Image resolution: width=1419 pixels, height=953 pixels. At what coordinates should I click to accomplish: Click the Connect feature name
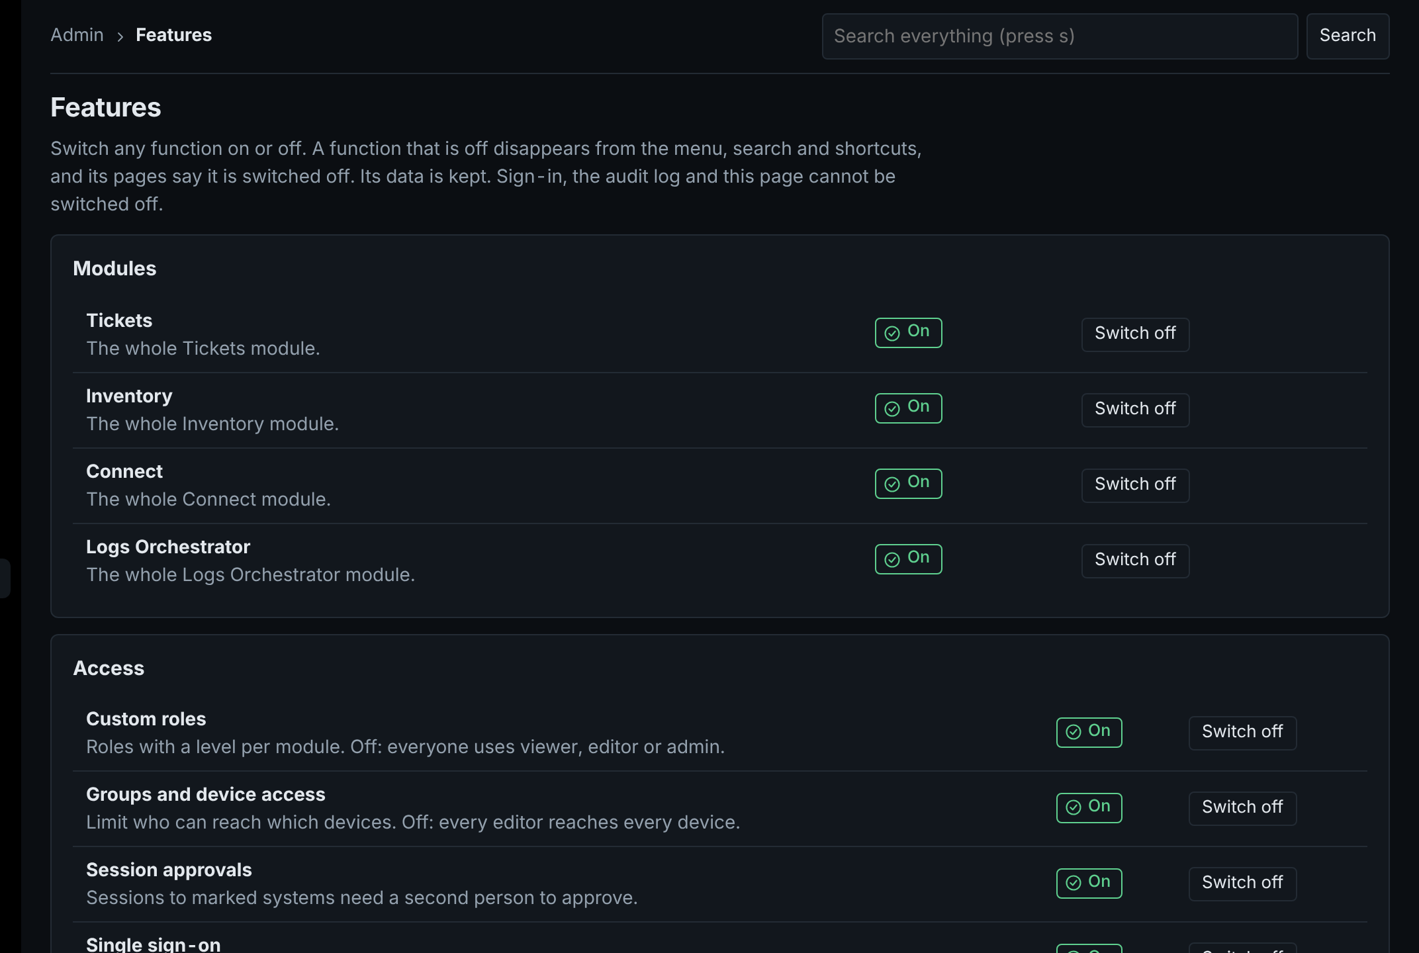[x=124, y=471]
